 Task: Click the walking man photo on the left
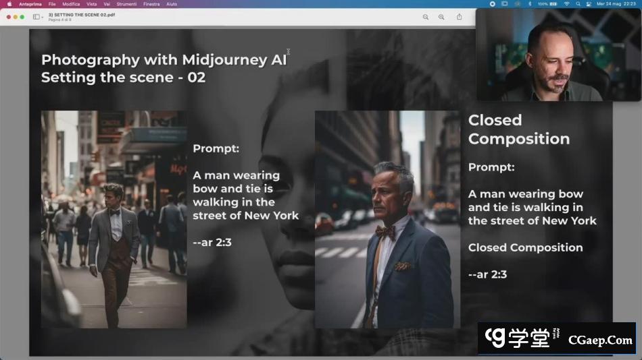point(114,219)
